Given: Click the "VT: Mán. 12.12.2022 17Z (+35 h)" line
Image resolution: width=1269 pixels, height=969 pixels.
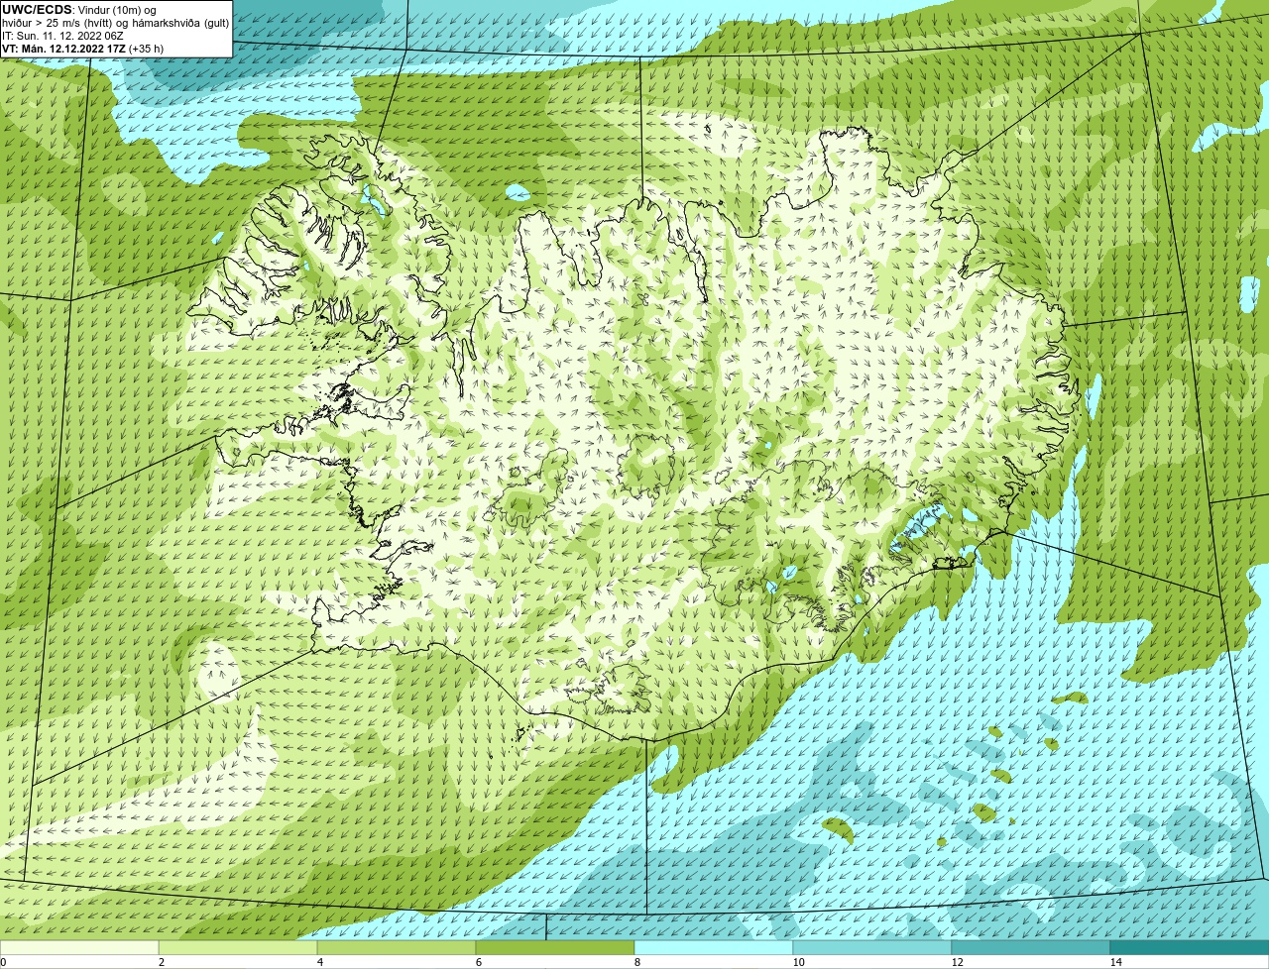Looking at the screenshot, I should [x=82, y=48].
